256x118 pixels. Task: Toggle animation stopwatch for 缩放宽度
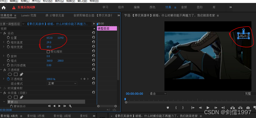8,47
